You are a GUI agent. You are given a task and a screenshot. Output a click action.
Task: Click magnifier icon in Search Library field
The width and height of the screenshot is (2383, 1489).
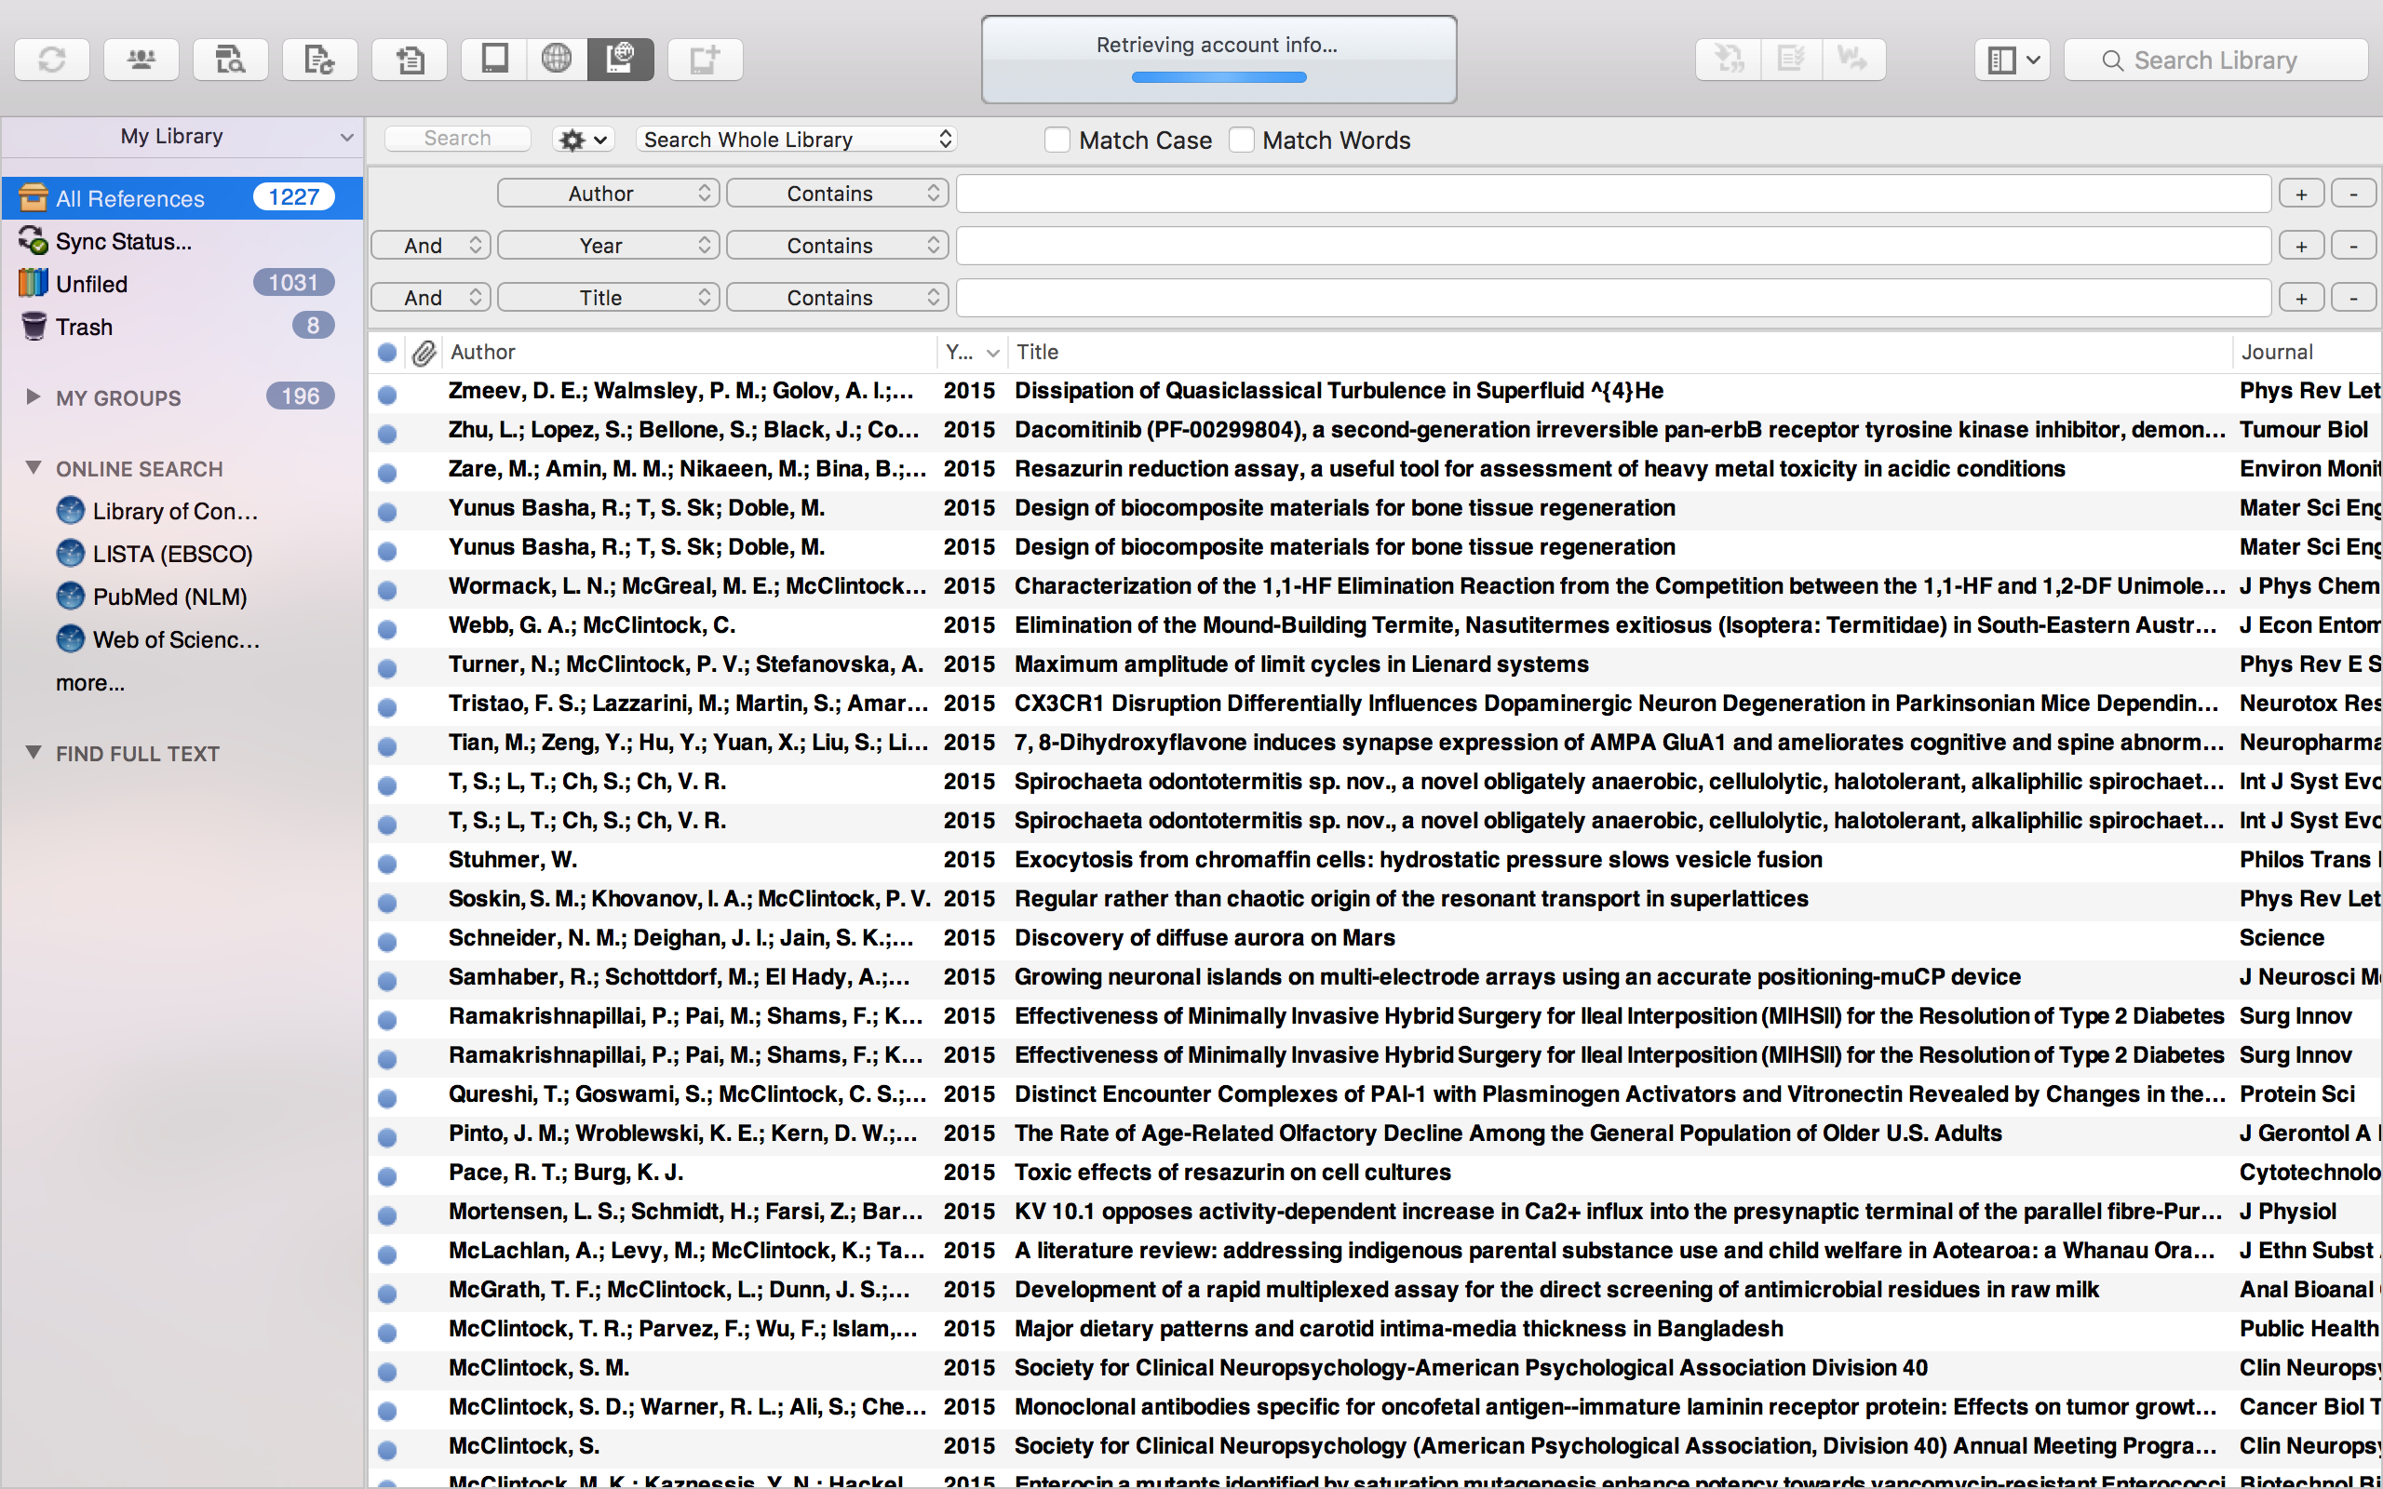[2112, 61]
